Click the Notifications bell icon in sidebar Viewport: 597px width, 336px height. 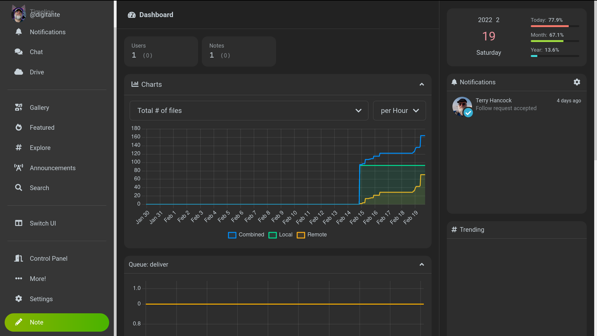point(19,32)
